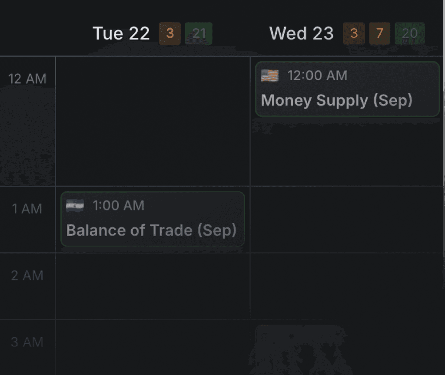Click the 2 AM row gutter label

coord(28,275)
